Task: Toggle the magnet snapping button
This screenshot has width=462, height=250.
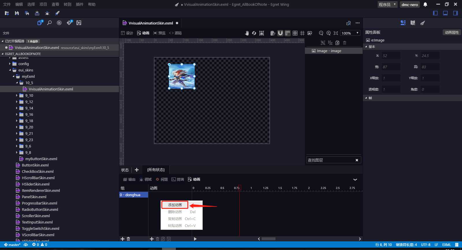Action: [x=280, y=33]
